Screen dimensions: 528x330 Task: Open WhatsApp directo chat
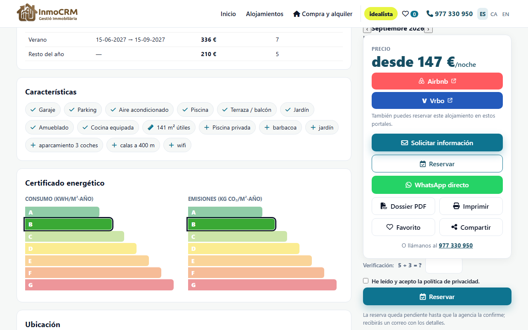pyautogui.click(x=437, y=185)
